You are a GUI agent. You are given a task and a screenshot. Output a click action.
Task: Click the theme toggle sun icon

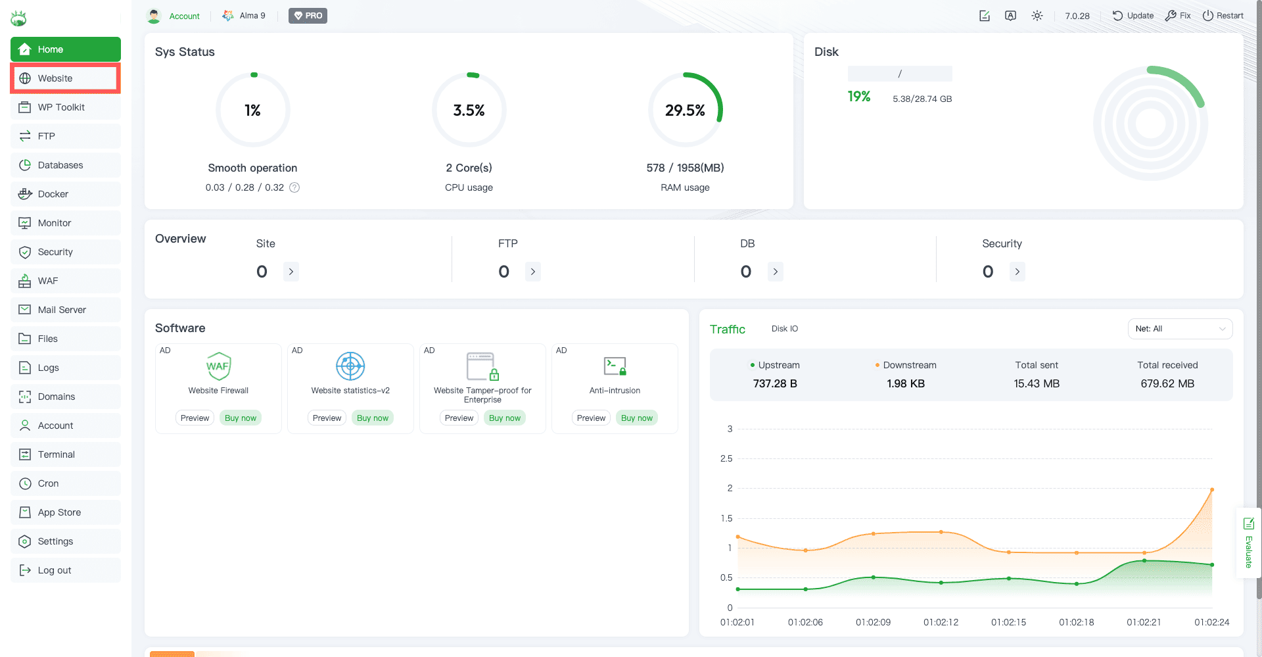tap(1037, 16)
